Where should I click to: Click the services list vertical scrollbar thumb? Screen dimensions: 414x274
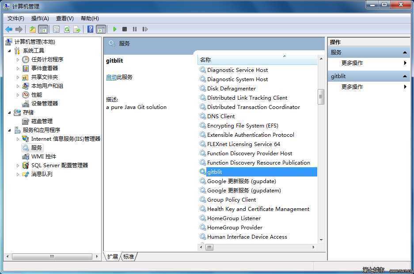pyautogui.click(x=321, y=97)
